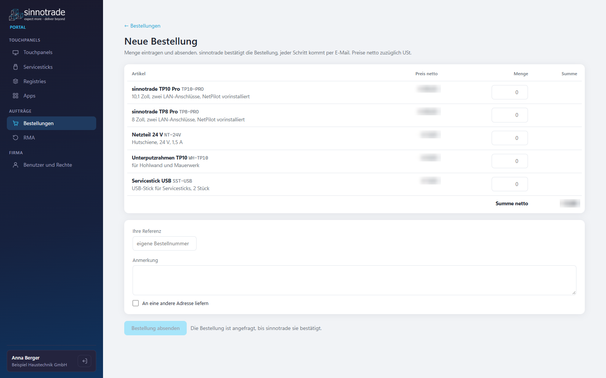The image size is (606, 378).
Task: Open Benutzer und Rechte page
Action: (x=52, y=165)
